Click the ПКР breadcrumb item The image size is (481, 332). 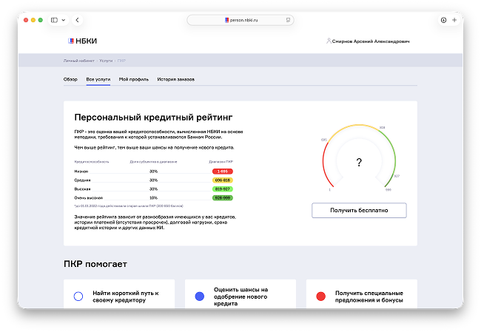(121, 61)
